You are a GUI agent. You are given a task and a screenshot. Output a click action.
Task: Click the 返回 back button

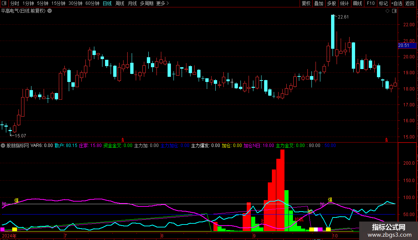(410, 3)
